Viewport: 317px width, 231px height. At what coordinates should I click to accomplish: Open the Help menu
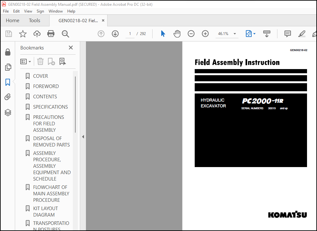coord(71,11)
